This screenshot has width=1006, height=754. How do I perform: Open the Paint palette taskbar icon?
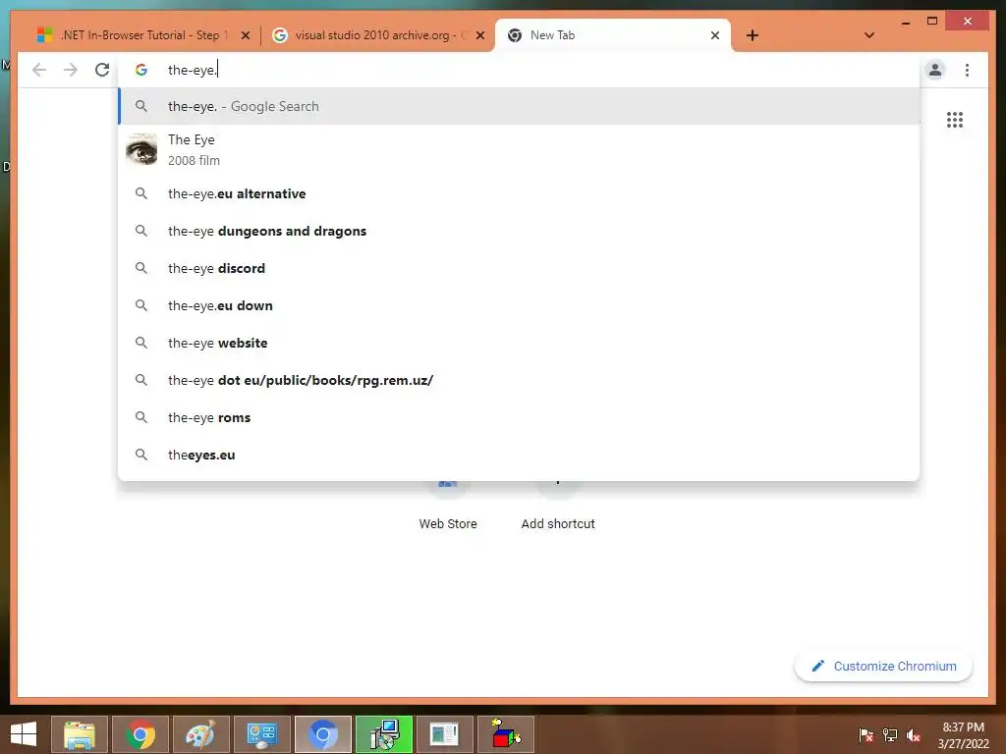[200, 734]
